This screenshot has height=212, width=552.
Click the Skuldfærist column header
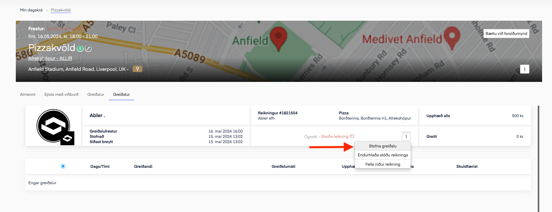click(467, 166)
